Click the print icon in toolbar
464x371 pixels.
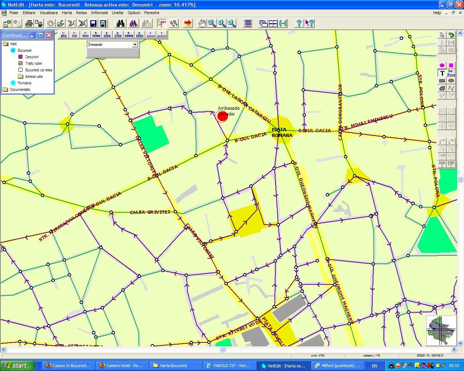(x=29, y=24)
